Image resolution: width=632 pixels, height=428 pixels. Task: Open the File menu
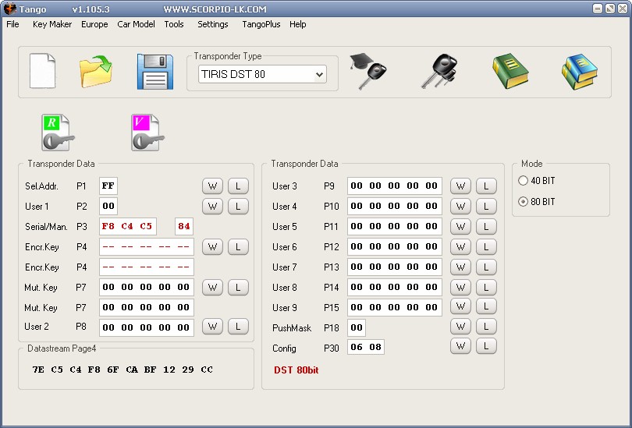point(12,24)
